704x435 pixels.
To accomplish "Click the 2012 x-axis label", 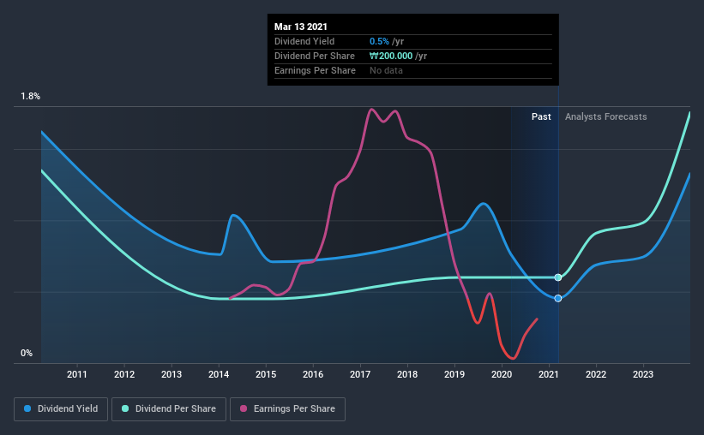I will coord(124,374).
